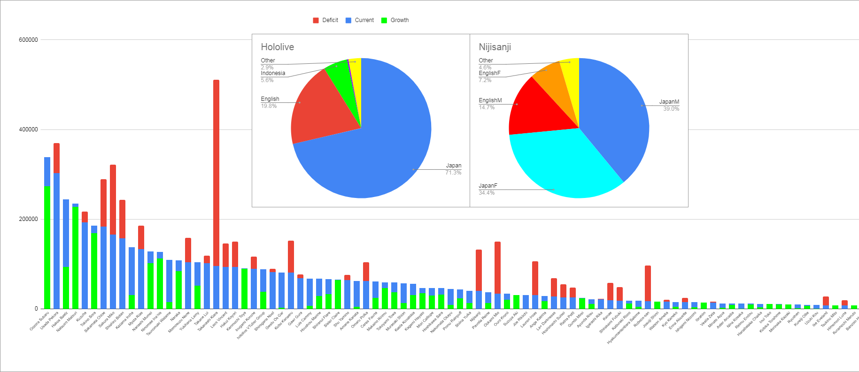Click the Indonesia 5.6% pie label
The image size is (859, 372).
click(273, 76)
